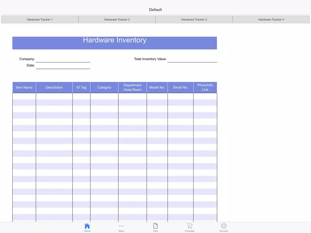Select the Date input line
311x233 pixels.
[x=63, y=66]
